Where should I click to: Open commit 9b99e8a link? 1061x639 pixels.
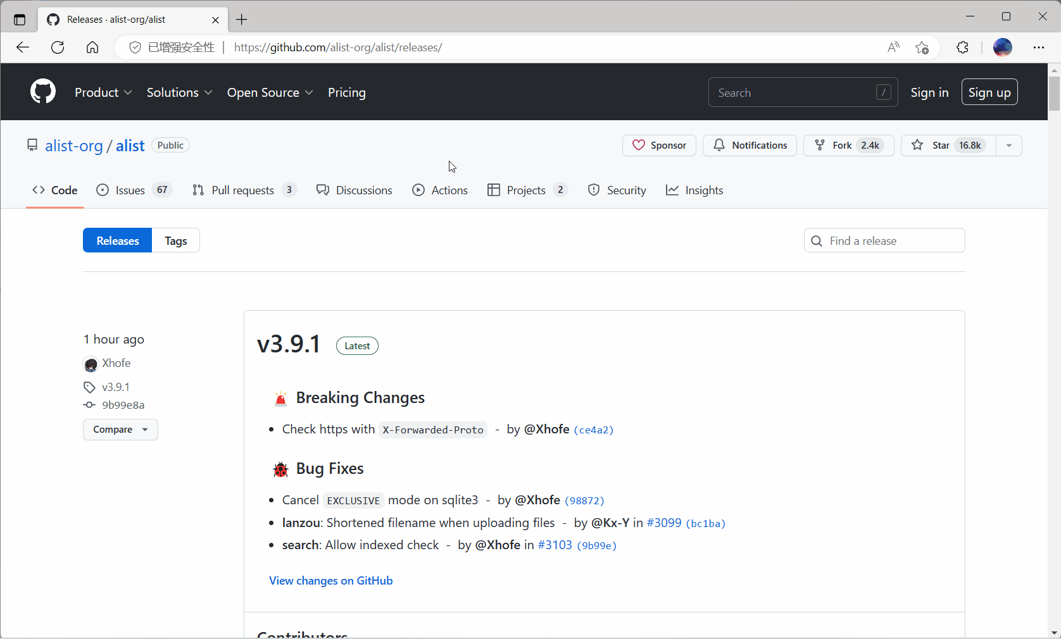[123, 405]
